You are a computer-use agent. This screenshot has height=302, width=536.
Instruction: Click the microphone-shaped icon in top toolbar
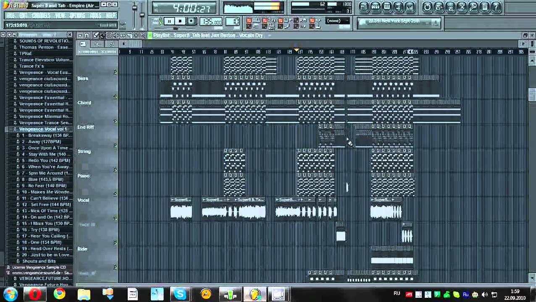coord(473,7)
